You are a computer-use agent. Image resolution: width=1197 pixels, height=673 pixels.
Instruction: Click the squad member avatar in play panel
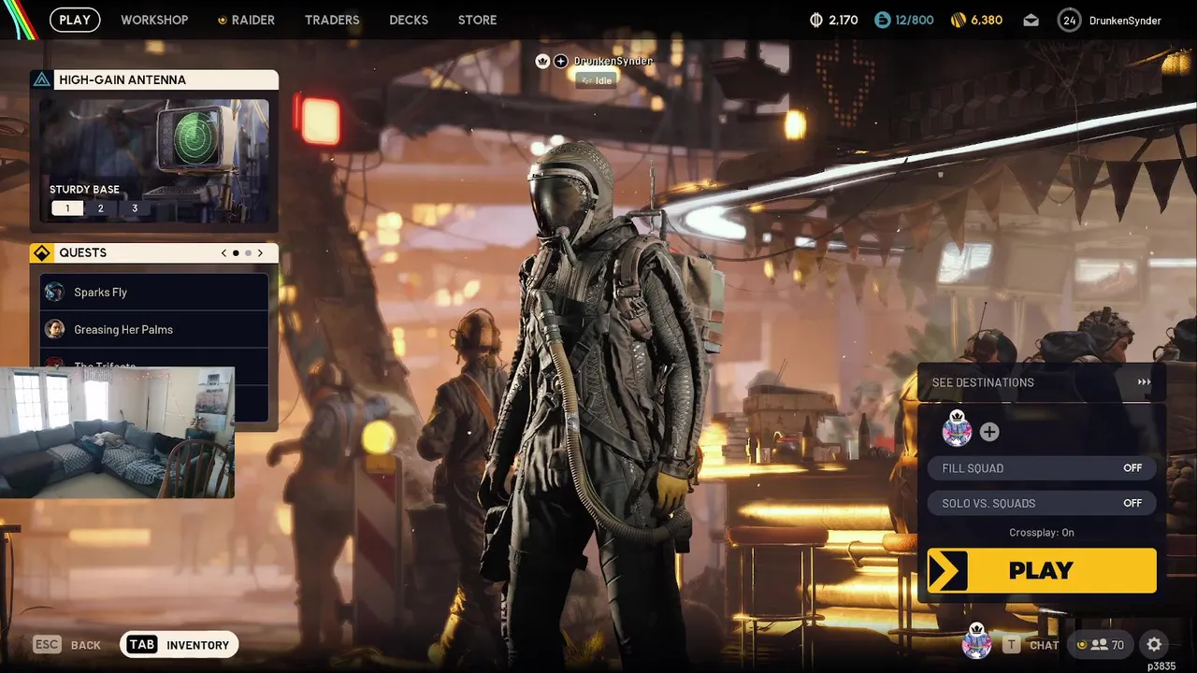pyautogui.click(x=957, y=429)
